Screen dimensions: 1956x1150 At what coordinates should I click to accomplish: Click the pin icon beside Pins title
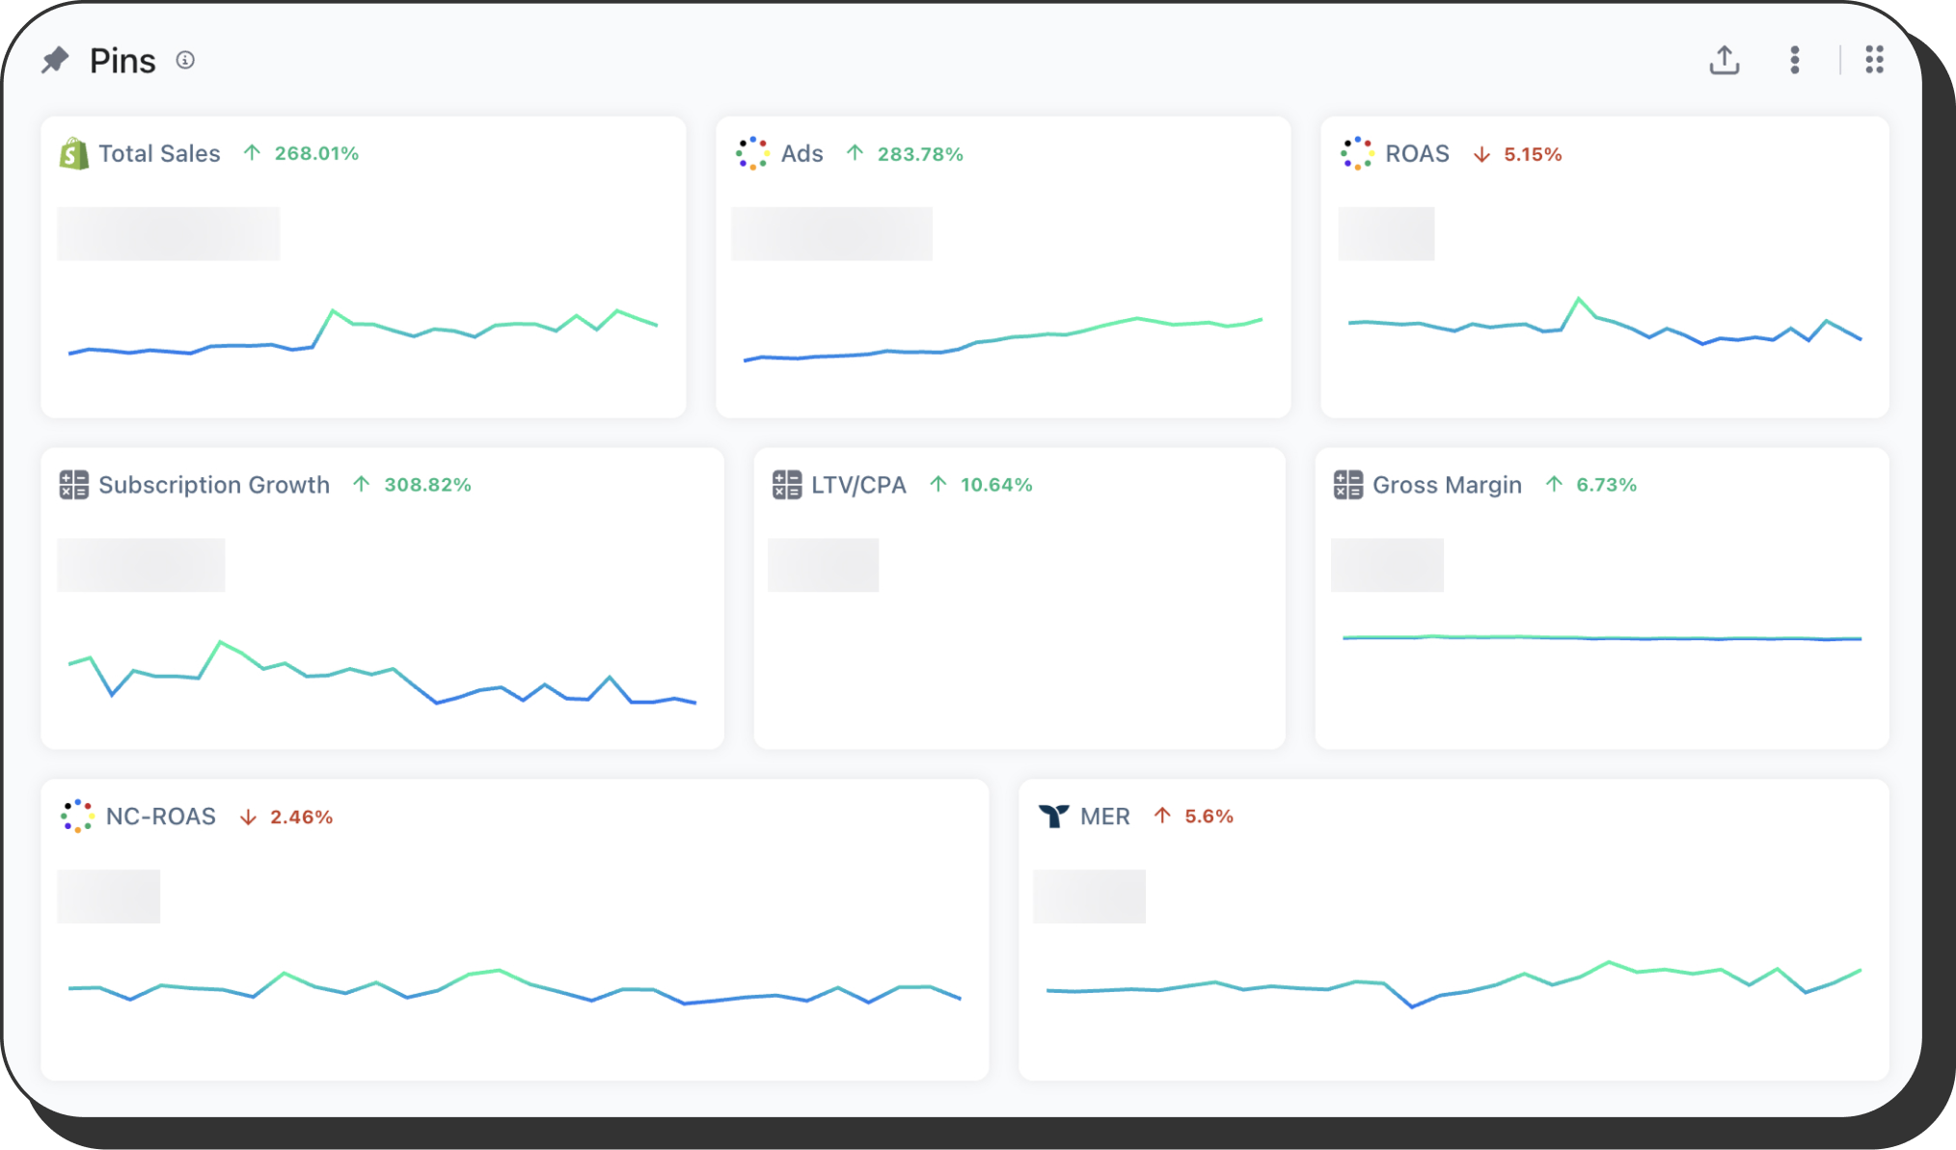click(55, 61)
